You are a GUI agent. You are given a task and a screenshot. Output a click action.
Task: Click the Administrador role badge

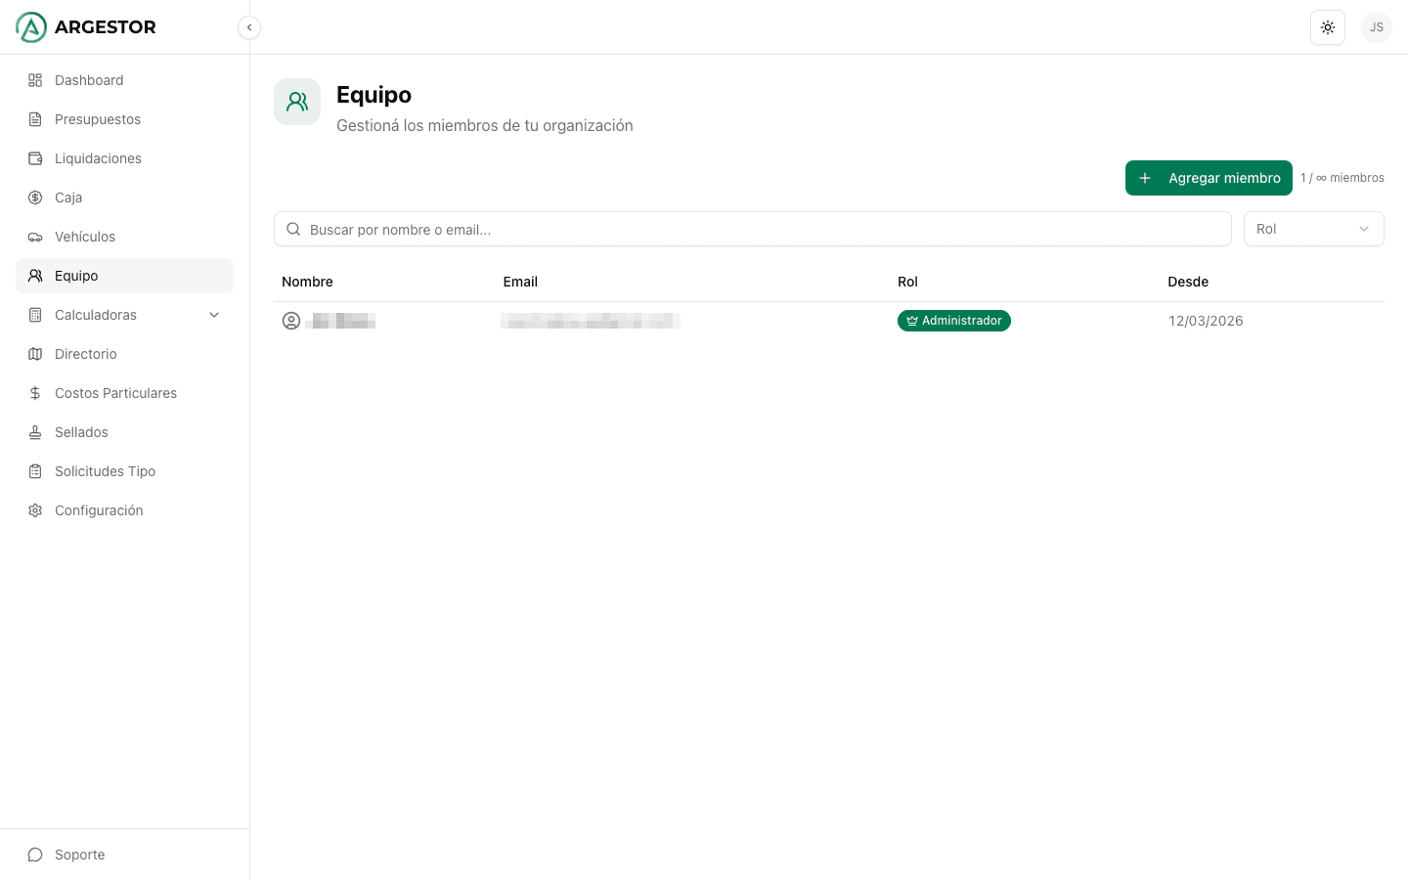click(954, 321)
